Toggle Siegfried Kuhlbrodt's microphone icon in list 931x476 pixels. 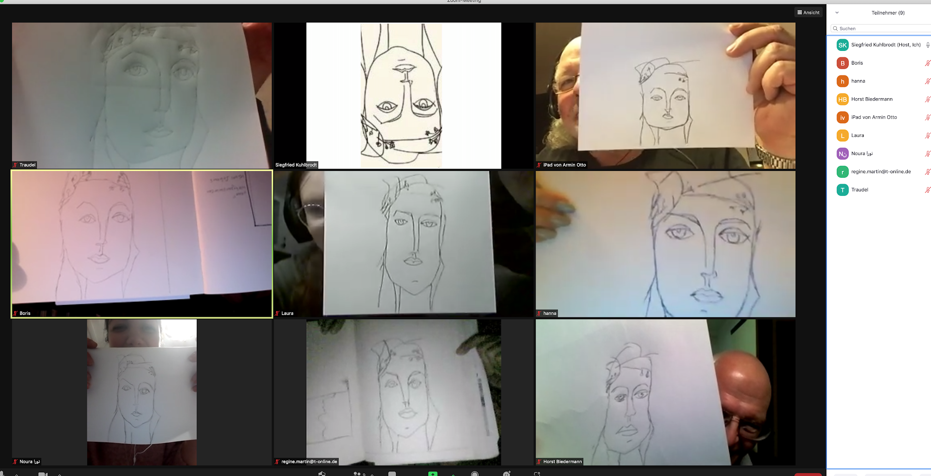pos(928,45)
